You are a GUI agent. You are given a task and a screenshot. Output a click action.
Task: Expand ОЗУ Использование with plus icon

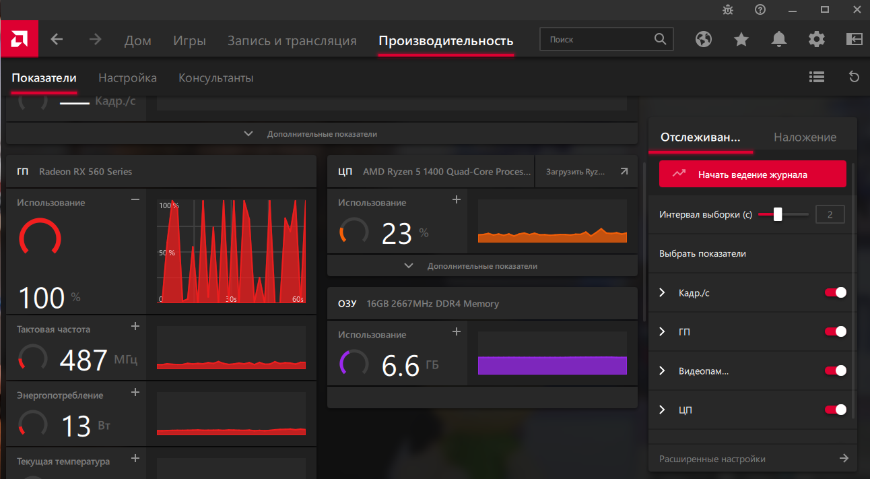point(457,331)
